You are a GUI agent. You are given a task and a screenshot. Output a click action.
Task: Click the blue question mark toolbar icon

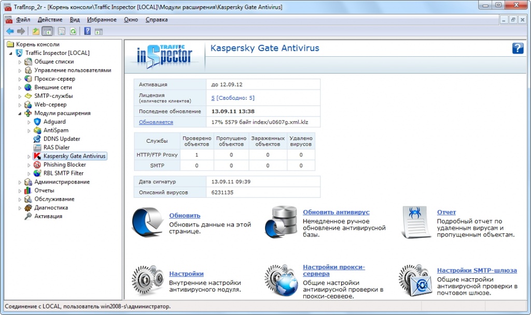pos(87,32)
